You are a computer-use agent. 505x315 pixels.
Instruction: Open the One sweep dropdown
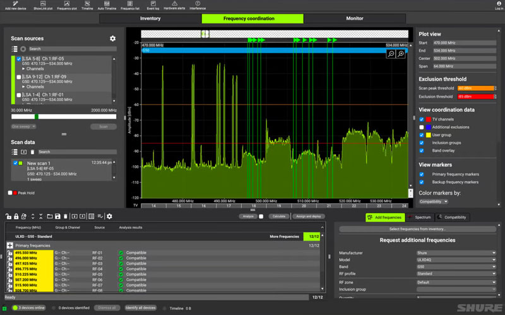pos(23,126)
